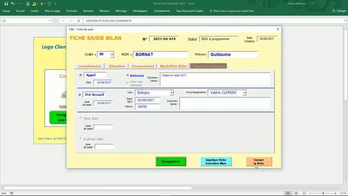Click the macro recording icon in status bar

12,193
